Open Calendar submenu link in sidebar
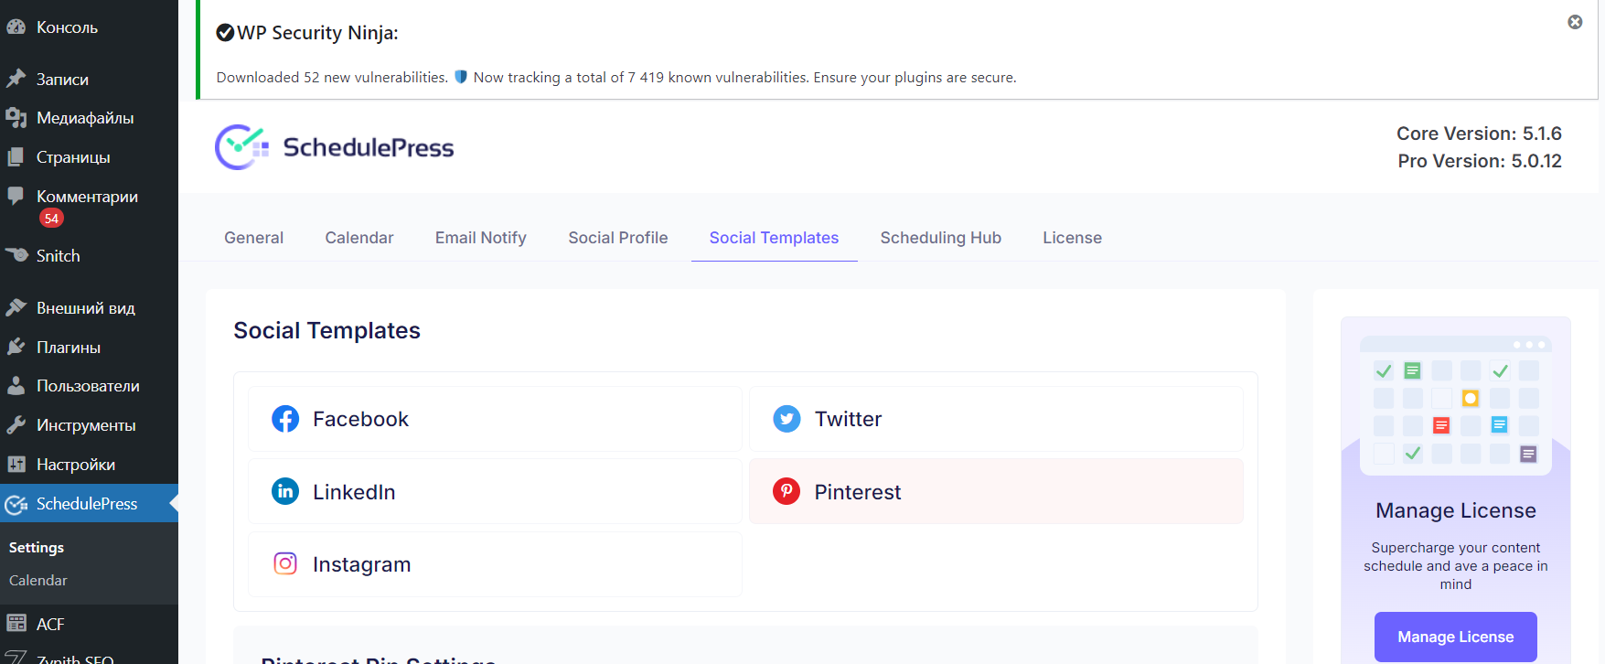Screen dimensions: 1605x664 click(x=38, y=580)
